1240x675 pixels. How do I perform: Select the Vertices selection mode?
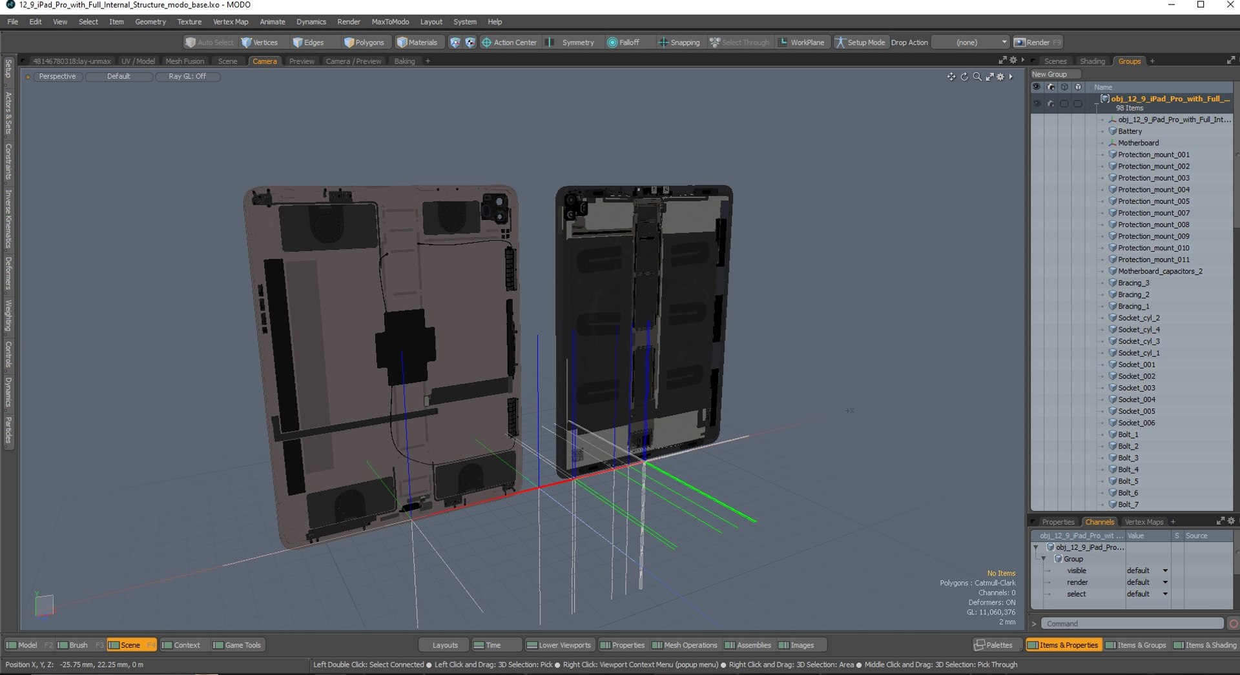[259, 43]
